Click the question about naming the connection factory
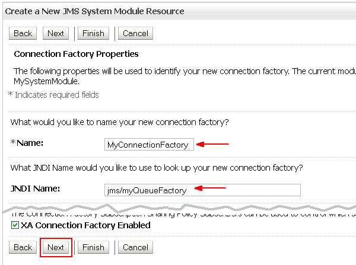 120,122
